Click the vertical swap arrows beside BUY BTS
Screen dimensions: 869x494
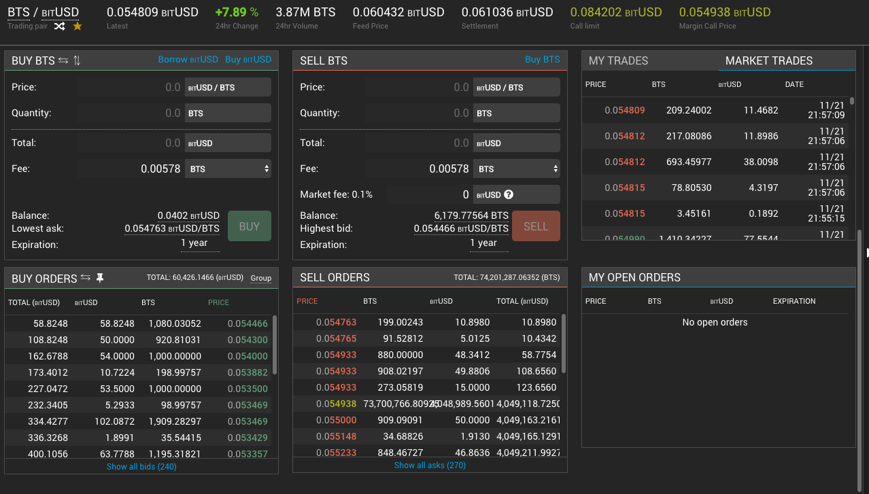(77, 60)
